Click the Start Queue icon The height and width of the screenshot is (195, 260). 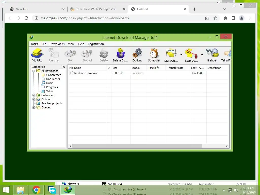[x=171, y=55]
